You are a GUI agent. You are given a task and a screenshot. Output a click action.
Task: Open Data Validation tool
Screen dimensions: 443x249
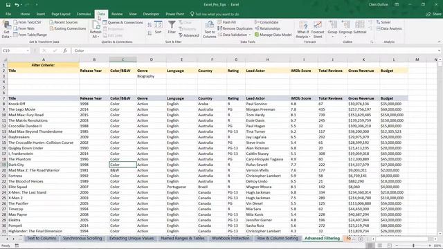(233, 35)
